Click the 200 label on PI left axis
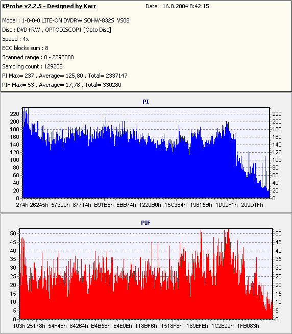 pos(14,122)
